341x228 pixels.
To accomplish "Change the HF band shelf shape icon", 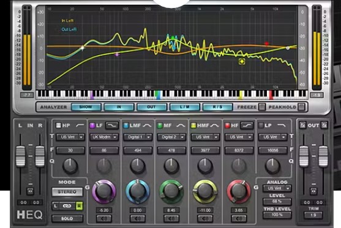I will [247, 125].
